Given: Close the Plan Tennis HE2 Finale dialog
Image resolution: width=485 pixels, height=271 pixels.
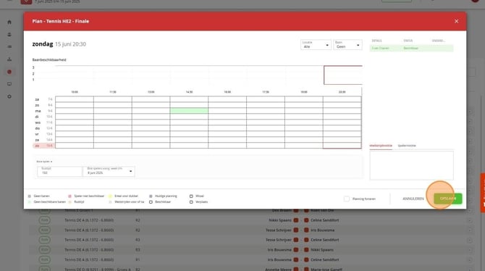Looking at the screenshot, I should [456, 21].
